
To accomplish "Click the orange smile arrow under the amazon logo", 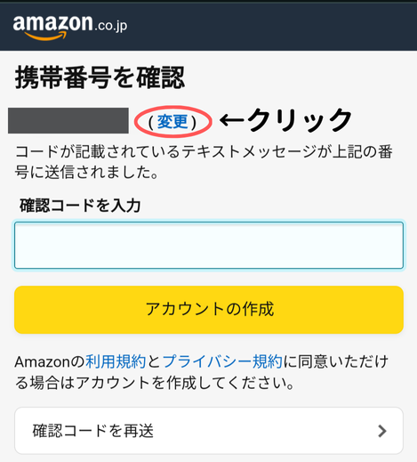I will pyautogui.click(x=45, y=36).
